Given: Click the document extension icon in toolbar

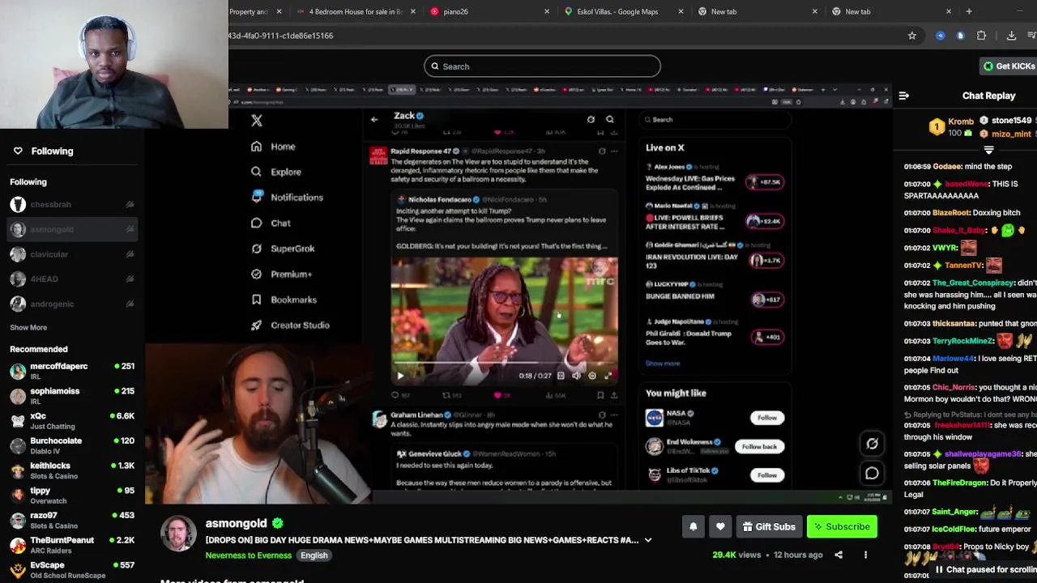Looking at the screenshot, I should [x=960, y=36].
